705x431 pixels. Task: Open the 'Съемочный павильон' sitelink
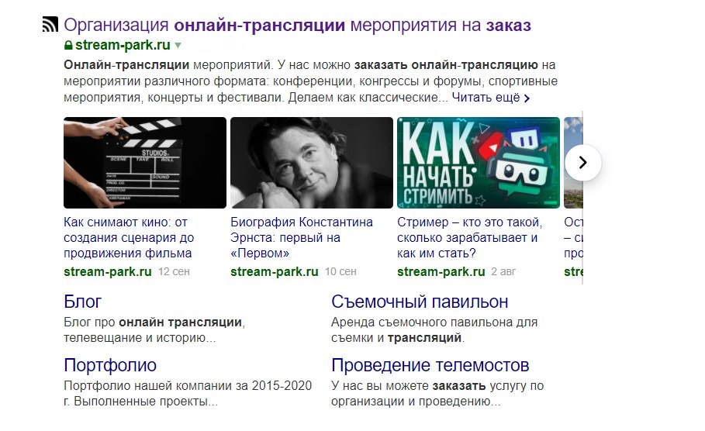point(420,302)
